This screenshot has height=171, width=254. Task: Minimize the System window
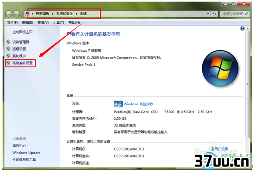[226, 4]
